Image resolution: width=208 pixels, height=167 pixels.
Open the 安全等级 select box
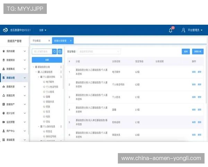pyautogui.click(x=99, y=51)
